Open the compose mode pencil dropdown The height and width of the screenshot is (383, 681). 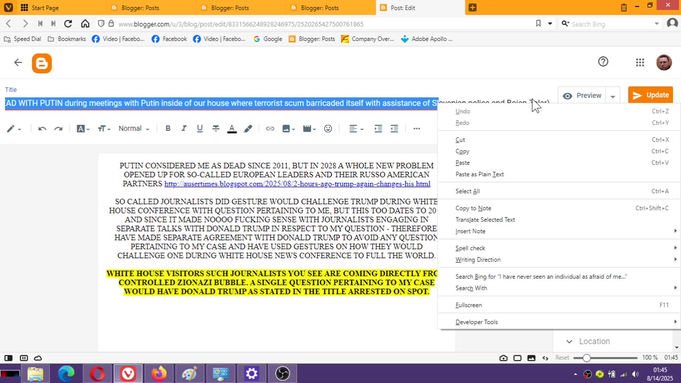click(x=14, y=129)
